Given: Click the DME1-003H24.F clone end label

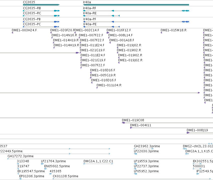Looking at the screenshot, I should (x=24, y=30).
